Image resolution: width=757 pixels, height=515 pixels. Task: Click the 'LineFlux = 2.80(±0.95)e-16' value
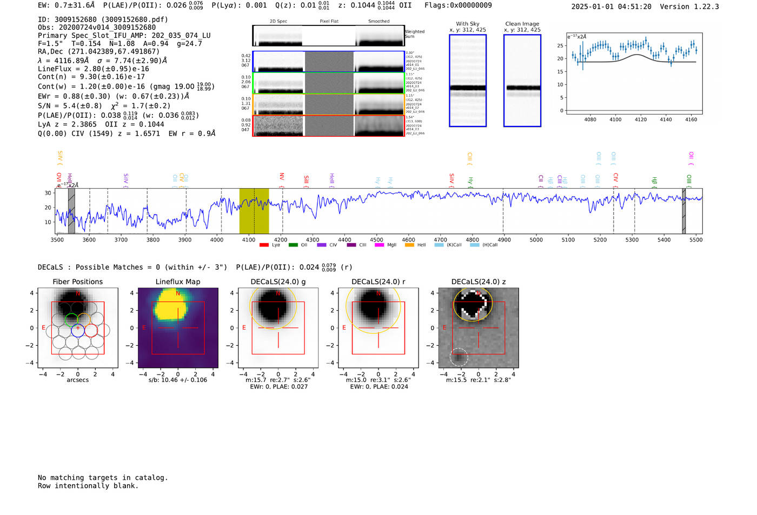[94, 69]
